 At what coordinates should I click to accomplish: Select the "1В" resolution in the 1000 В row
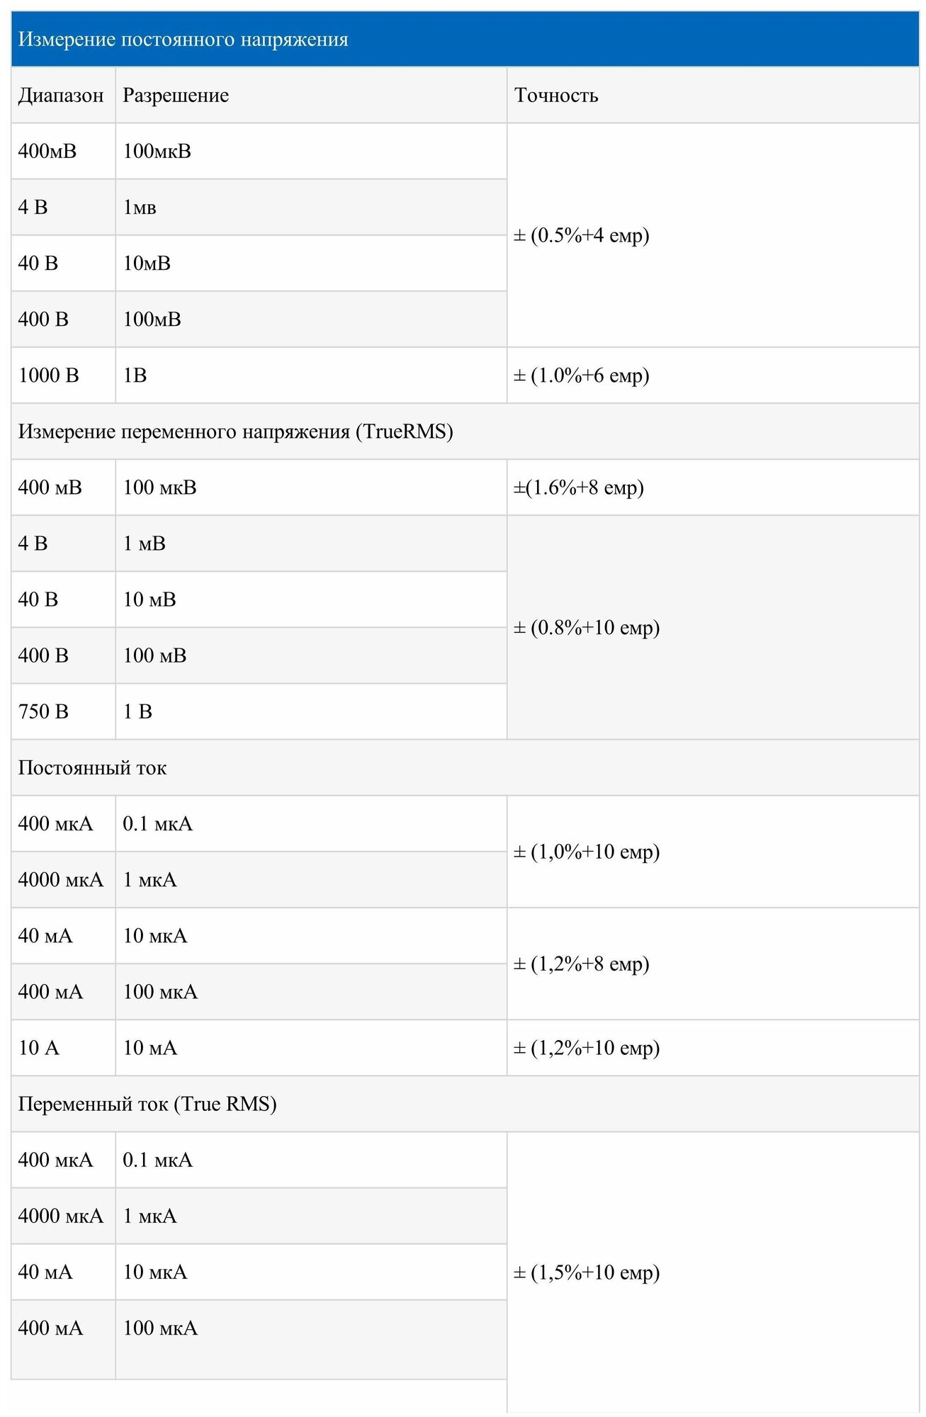[x=135, y=376]
